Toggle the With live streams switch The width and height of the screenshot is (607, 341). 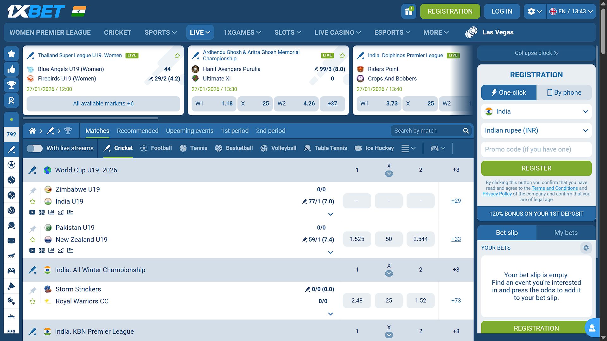(x=34, y=148)
